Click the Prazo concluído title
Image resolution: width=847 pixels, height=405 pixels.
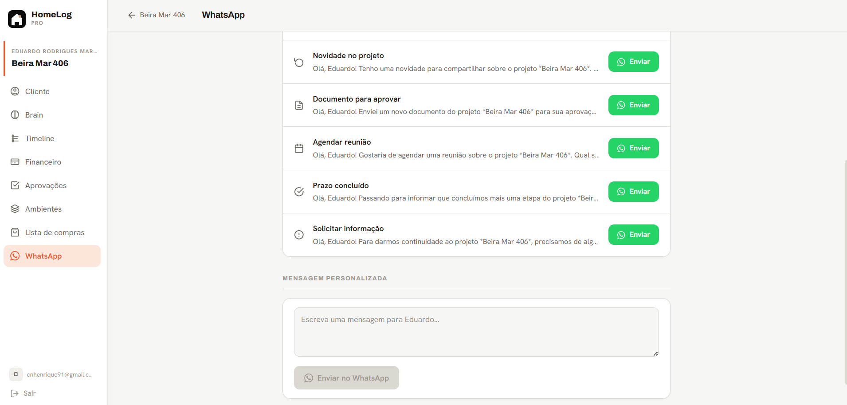(341, 185)
